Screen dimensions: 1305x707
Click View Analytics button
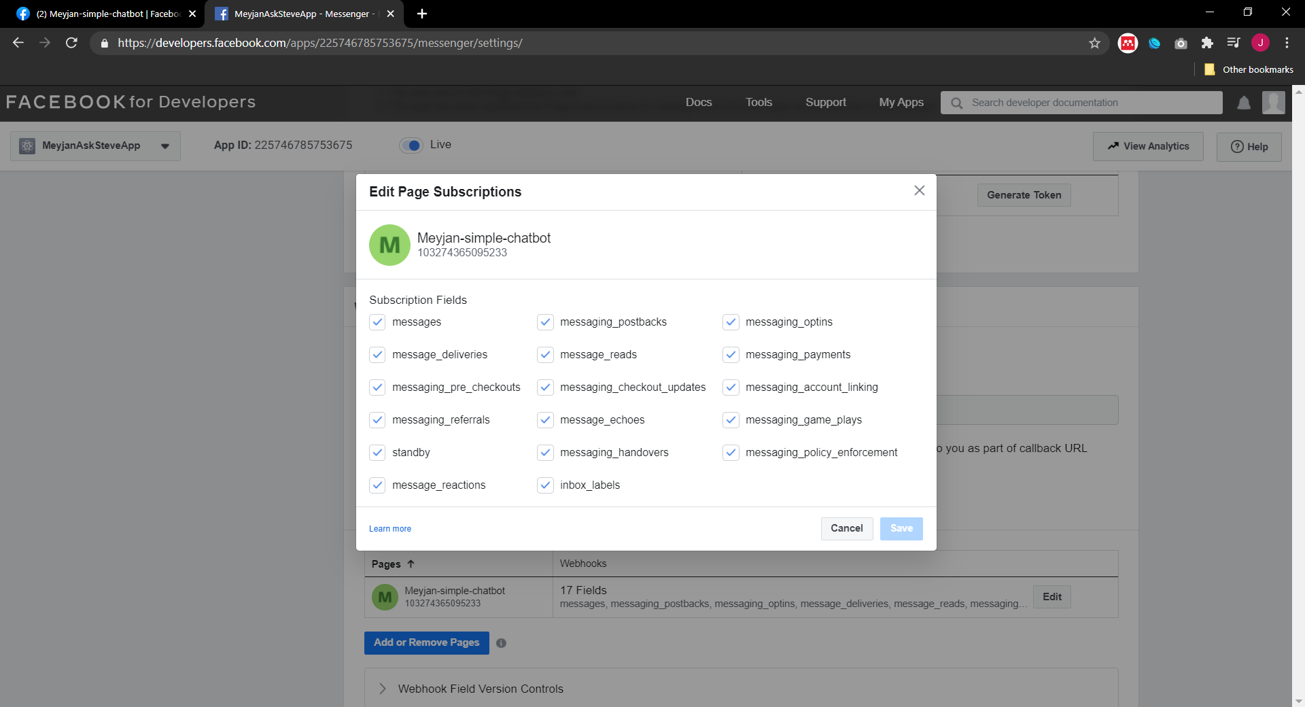(1148, 146)
